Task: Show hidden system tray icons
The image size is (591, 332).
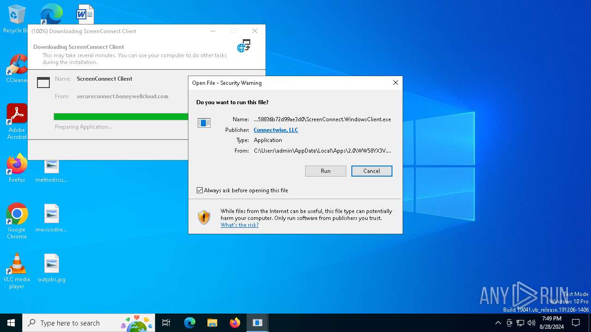Action: click(498, 323)
